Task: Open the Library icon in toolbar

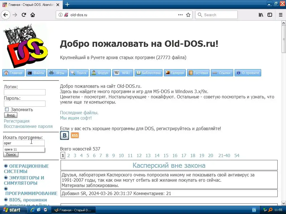Action: pyautogui.click(x=261, y=15)
